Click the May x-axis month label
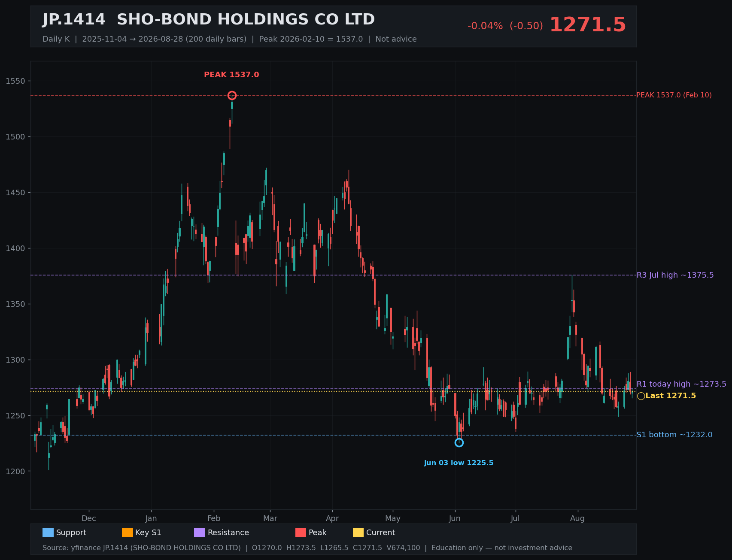 click(393, 518)
